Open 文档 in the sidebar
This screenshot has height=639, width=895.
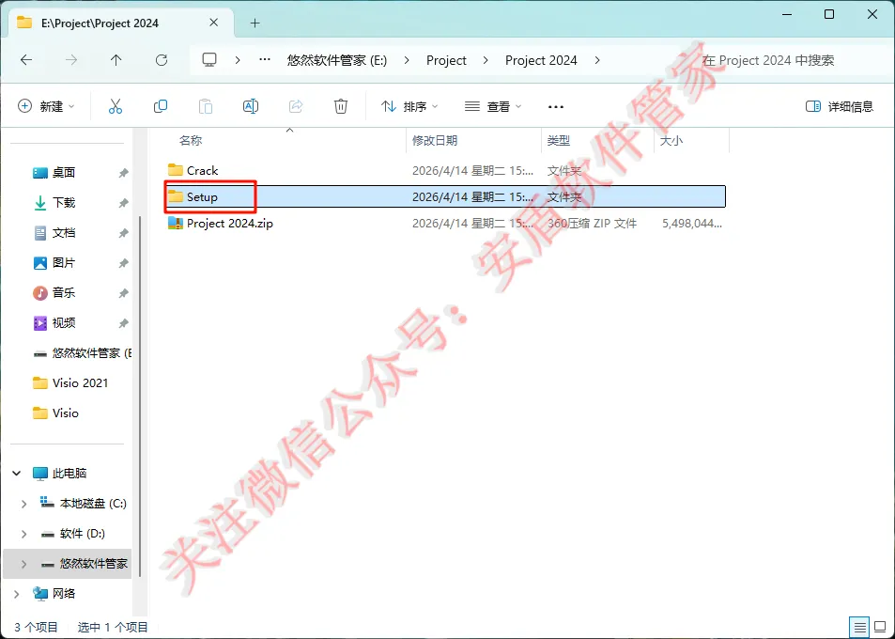[x=63, y=233]
